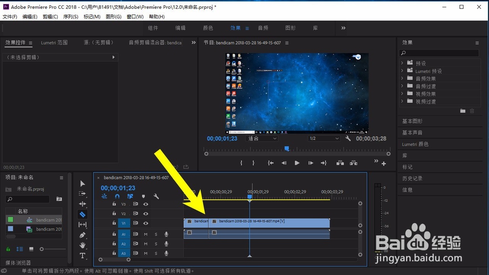Add a marker in the timeline
This screenshot has height=275, width=489.
143,196
